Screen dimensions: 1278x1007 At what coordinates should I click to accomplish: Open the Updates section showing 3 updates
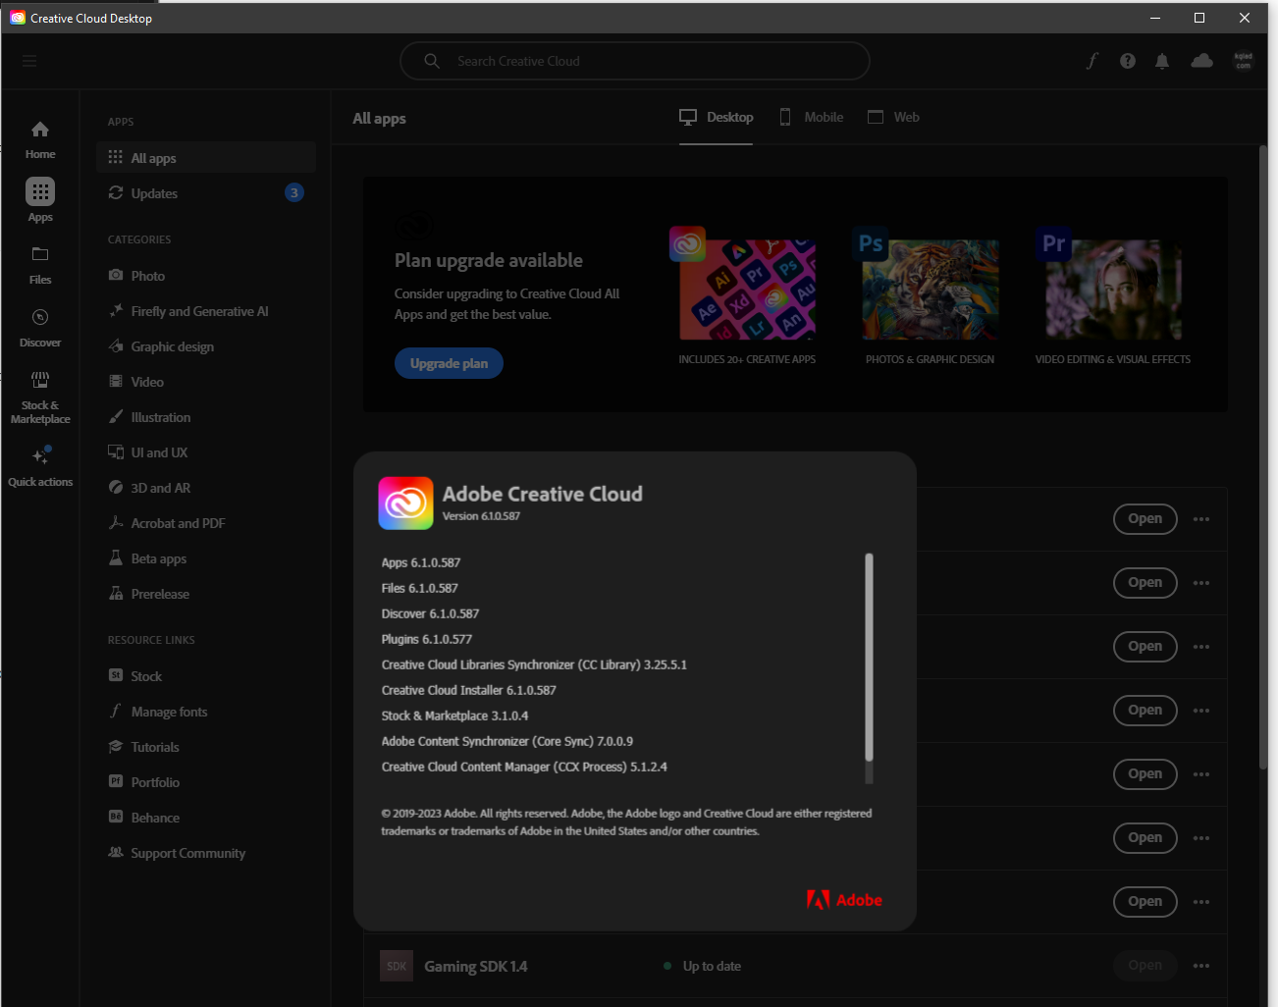click(x=153, y=192)
